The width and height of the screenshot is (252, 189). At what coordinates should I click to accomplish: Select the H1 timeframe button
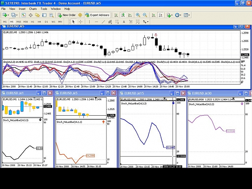[x=33, y=22]
